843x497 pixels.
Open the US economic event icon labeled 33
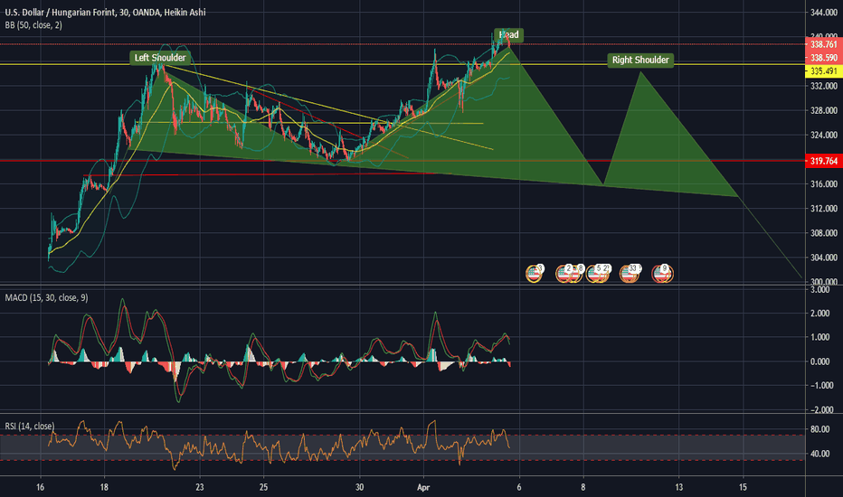pyautogui.click(x=630, y=274)
